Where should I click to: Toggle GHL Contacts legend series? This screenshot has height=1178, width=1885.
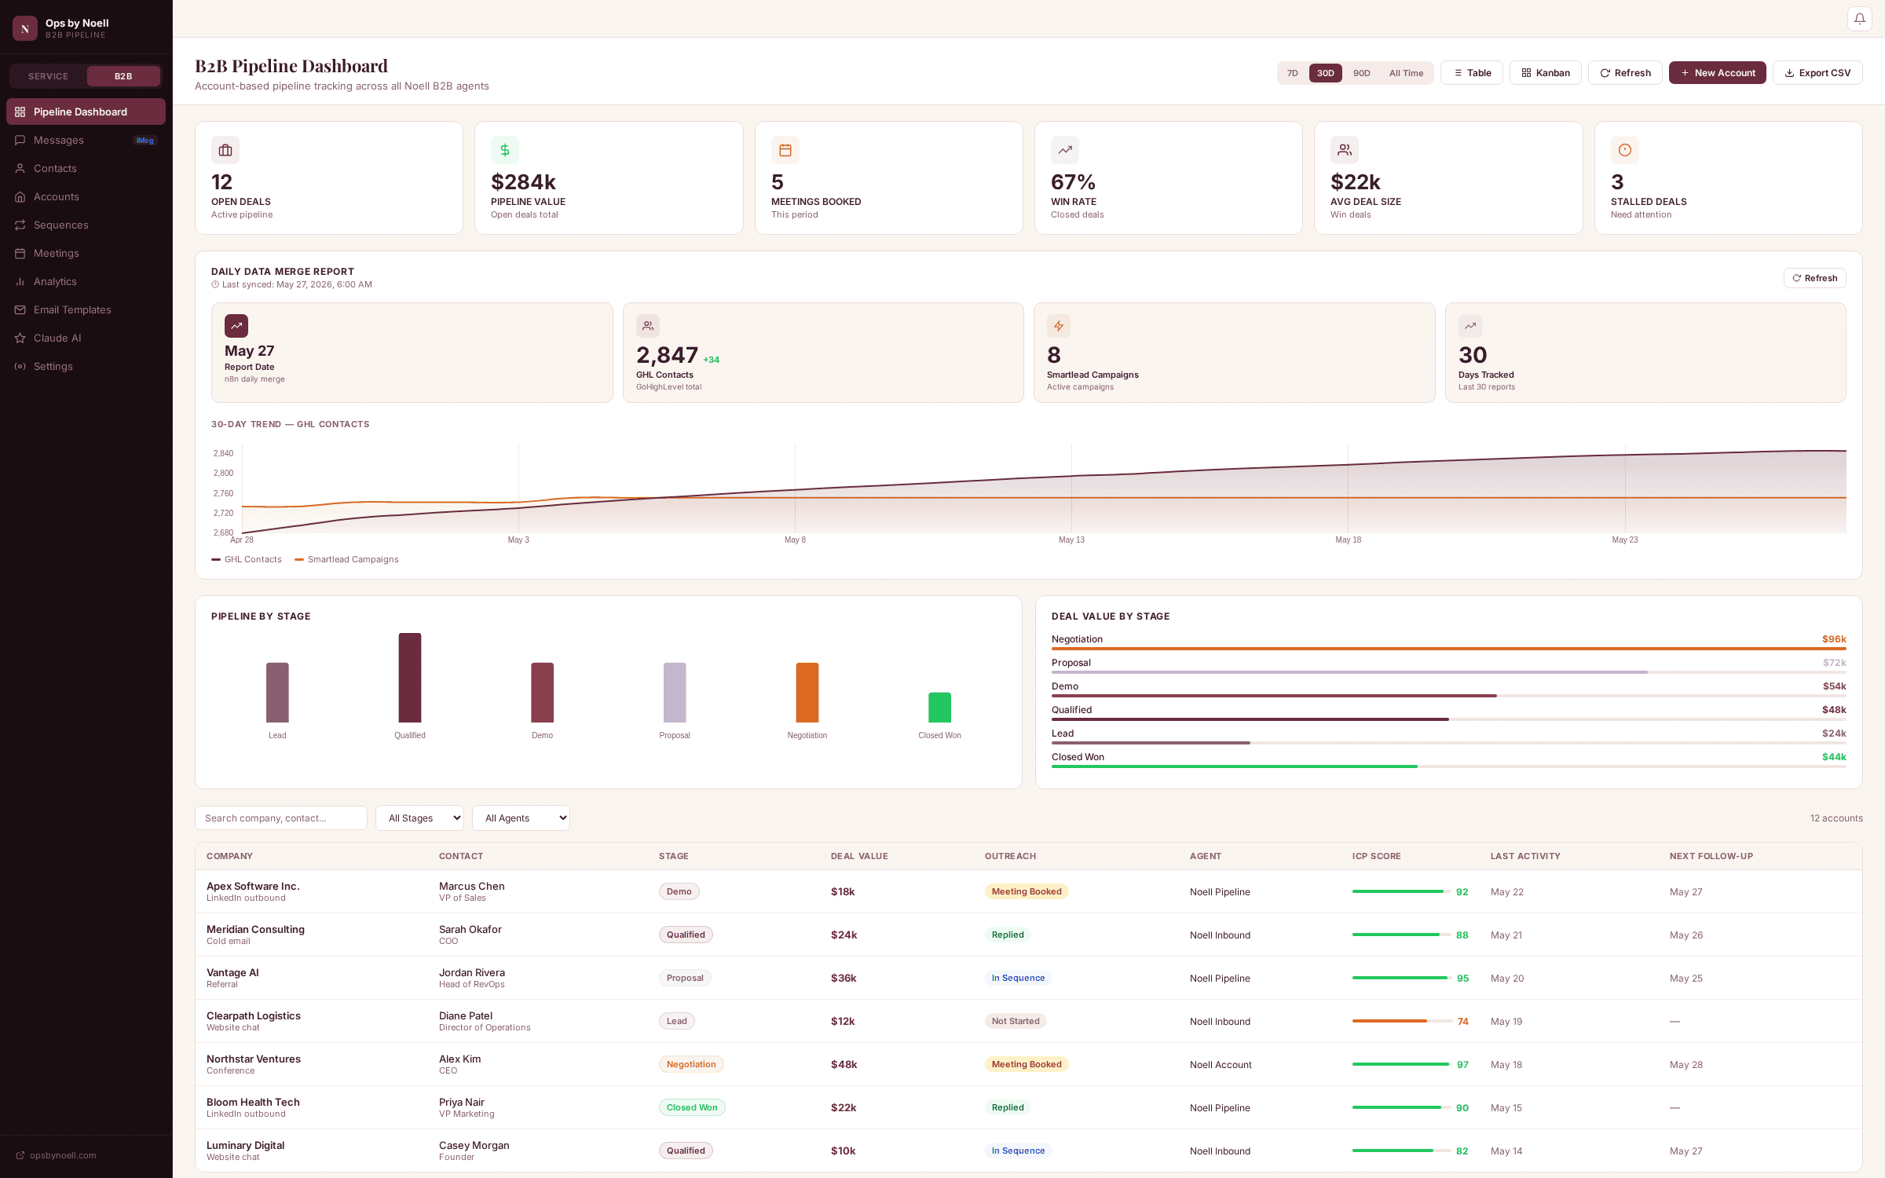click(247, 559)
